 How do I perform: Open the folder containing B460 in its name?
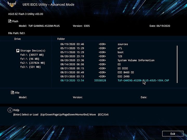click(126, 72)
